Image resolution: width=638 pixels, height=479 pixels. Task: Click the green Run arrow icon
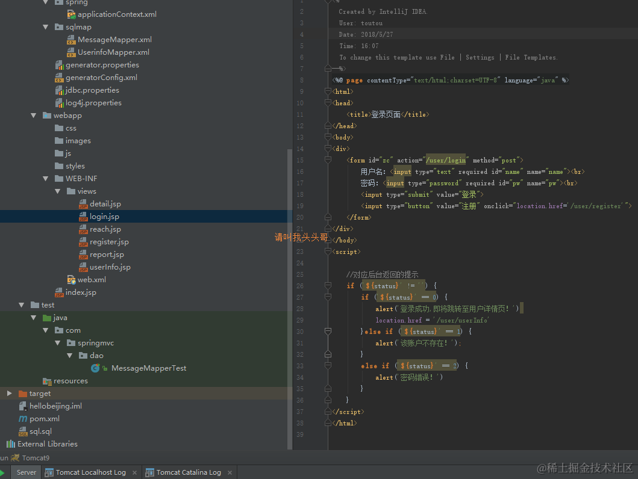(2, 472)
